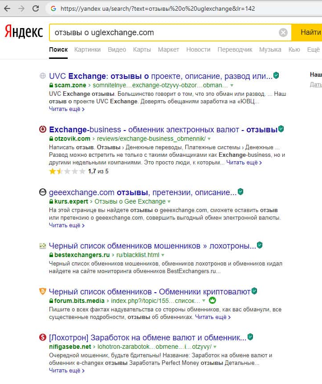Click the red otzovik favicon beside Exchange-business
The image size is (322, 384).
click(x=43, y=129)
